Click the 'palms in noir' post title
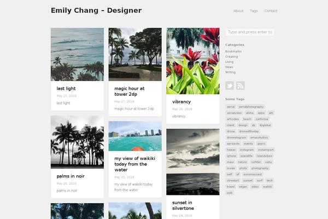The image size is (328, 219). [71, 176]
